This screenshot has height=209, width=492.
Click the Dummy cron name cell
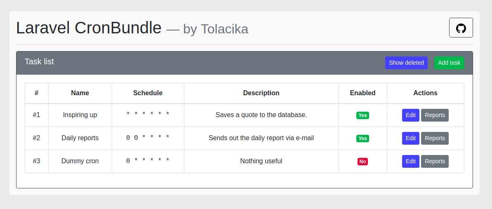pos(80,161)
